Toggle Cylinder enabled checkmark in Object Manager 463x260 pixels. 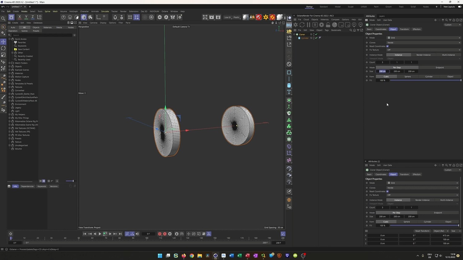pyautogui.click(x=316, y=38)
